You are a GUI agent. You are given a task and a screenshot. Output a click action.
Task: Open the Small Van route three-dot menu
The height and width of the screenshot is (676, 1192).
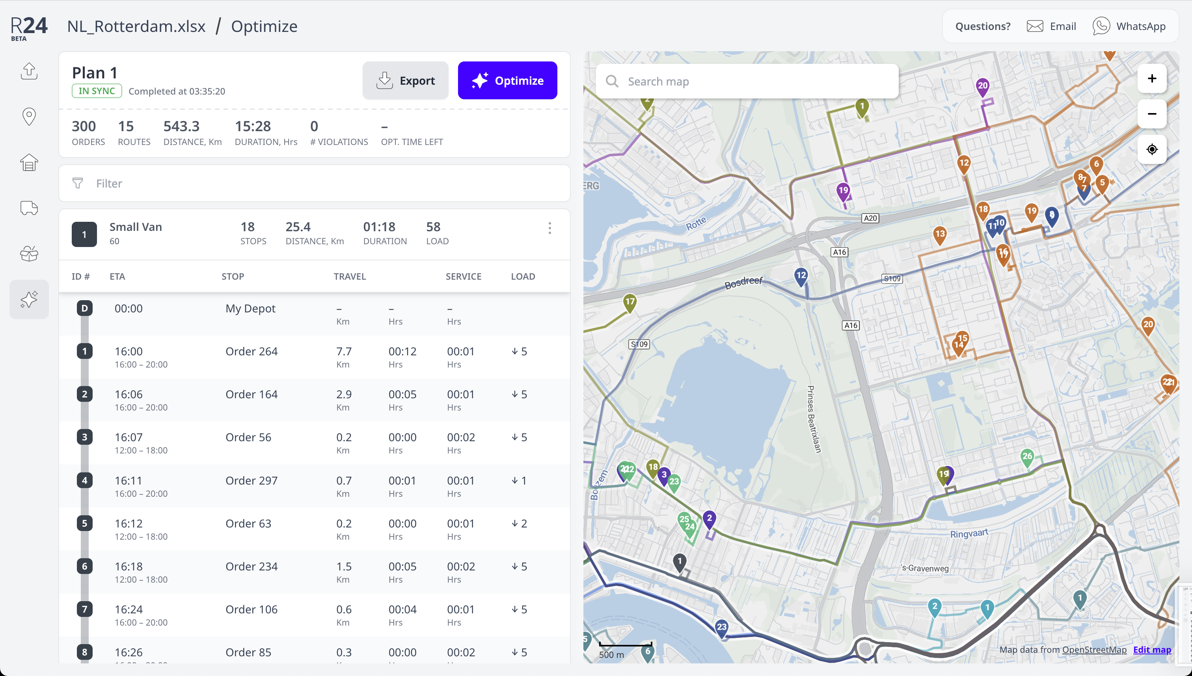pos(549,228)
